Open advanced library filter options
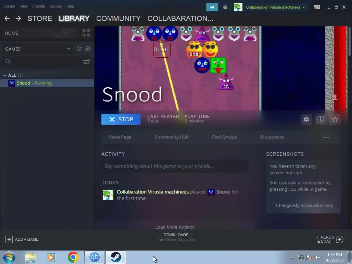The image size is (352, 264). tap(86, 62)
